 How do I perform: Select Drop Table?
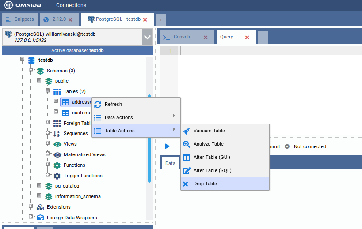tap(225, 184)
